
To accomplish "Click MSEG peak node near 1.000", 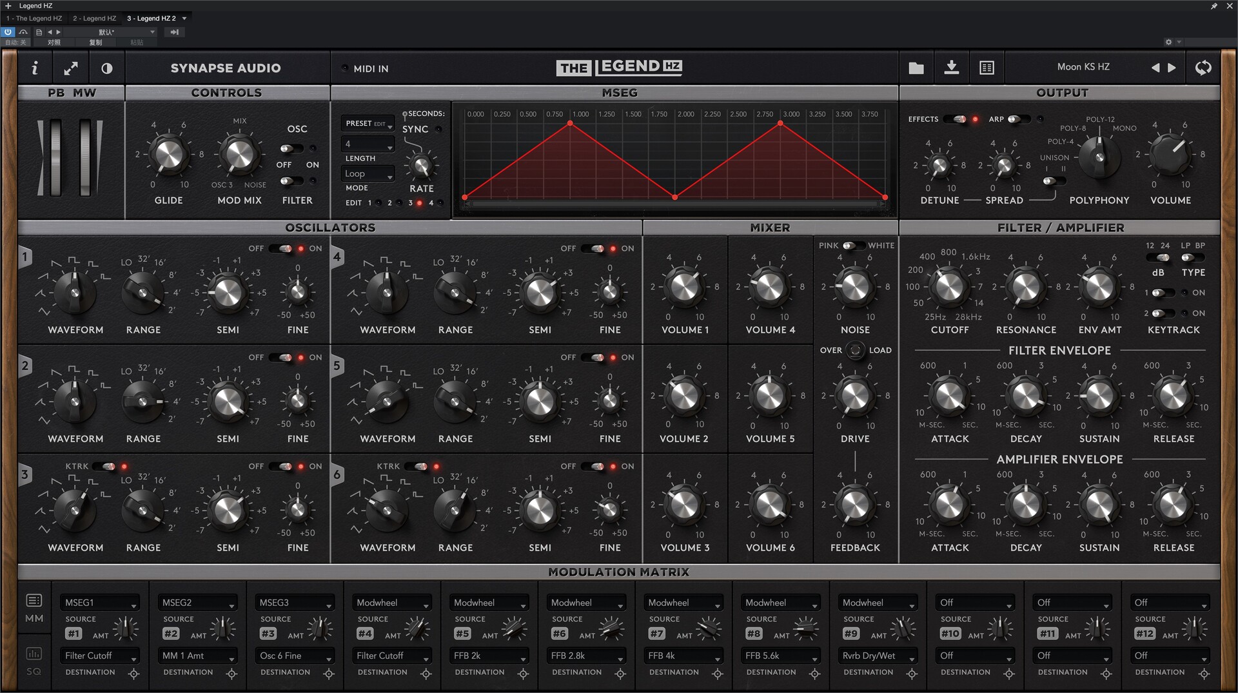I will point(570,122).
